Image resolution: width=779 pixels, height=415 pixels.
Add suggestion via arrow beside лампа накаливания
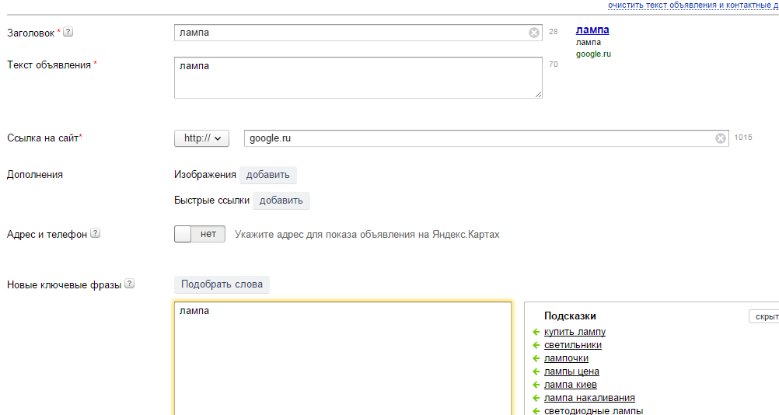(x=536, y=398)
